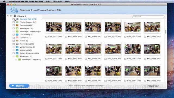
Task: Tick the IMG_0264.JPG checkbox
Action: coord(66,81)
